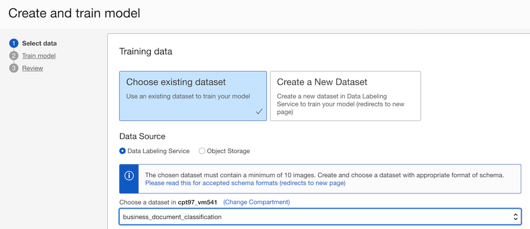Click the Change Compartment link
The height and width of the screenshot is (229, 530).
[x=257, y=202]
